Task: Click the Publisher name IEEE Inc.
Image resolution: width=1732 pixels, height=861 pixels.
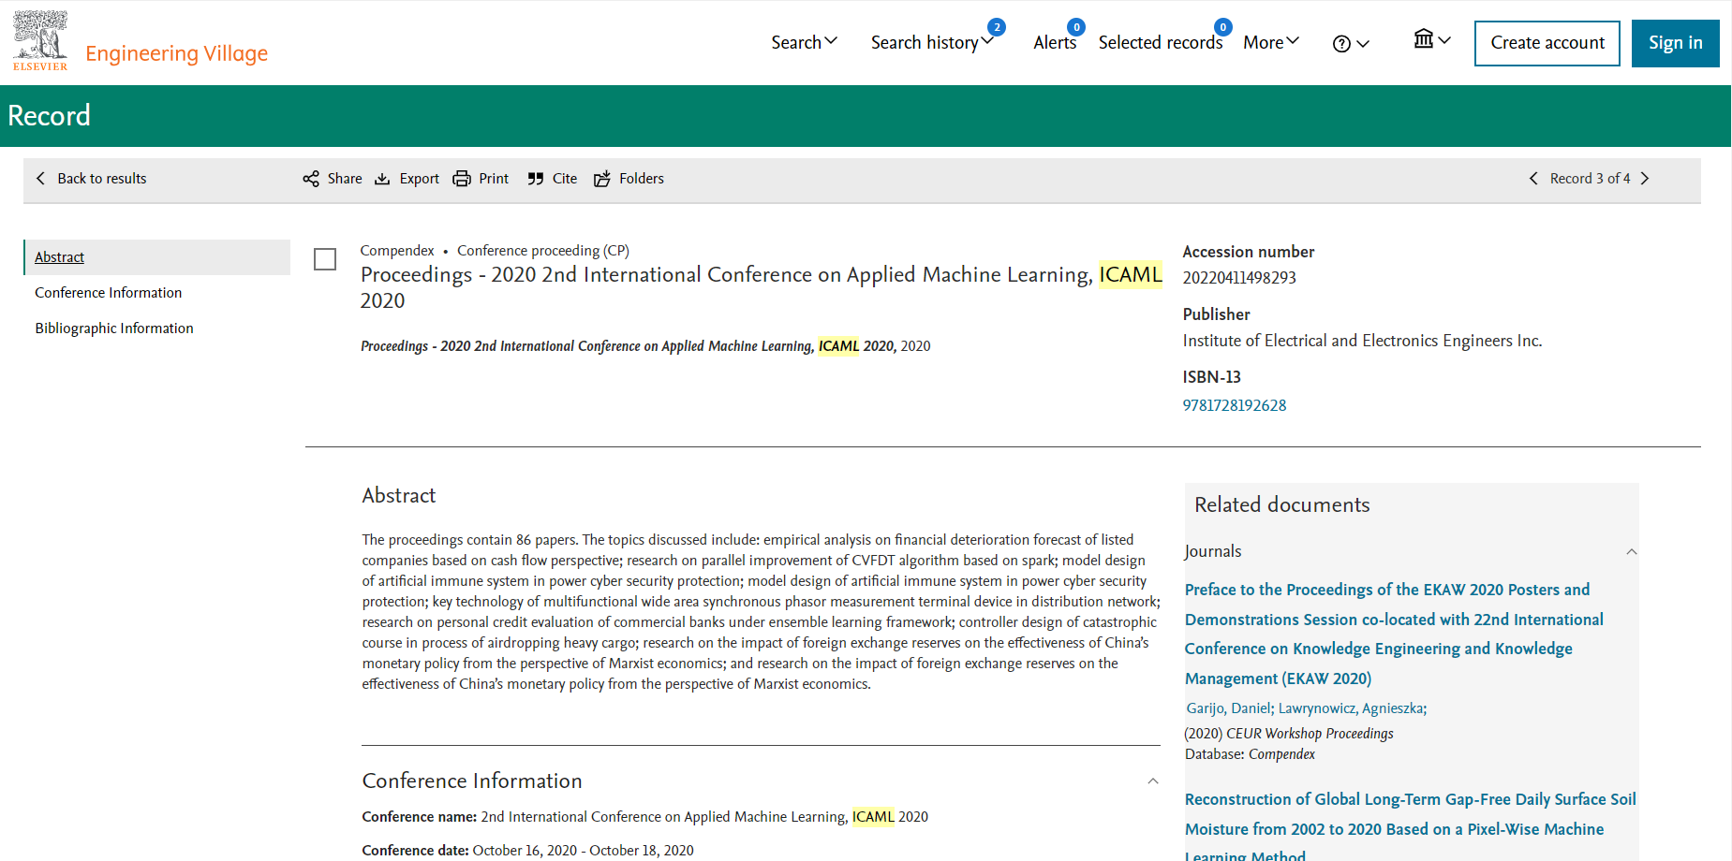Action: [1362, 341]
